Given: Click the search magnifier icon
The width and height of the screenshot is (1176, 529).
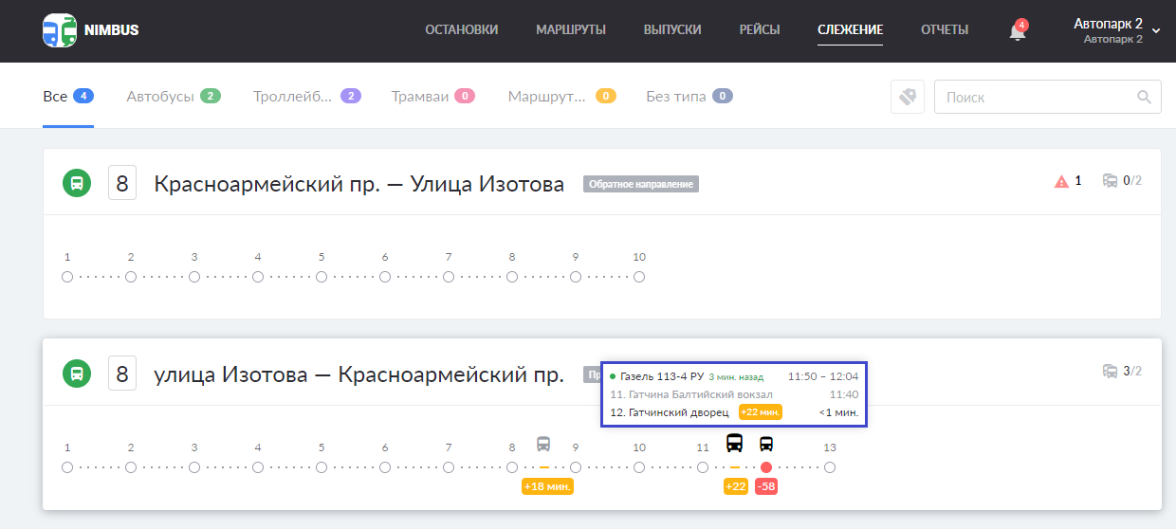Looking at the screenshot, I should [x=1145, y=97].
